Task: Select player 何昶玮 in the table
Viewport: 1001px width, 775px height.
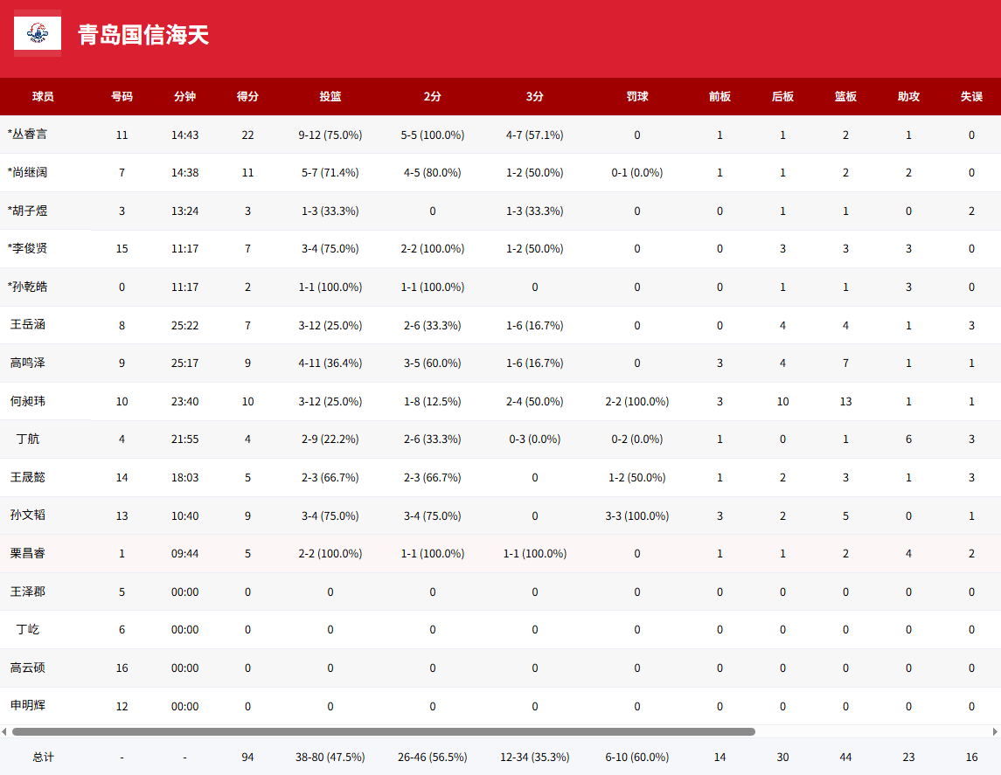Action: pyautogui.click(x=27, y=401)
